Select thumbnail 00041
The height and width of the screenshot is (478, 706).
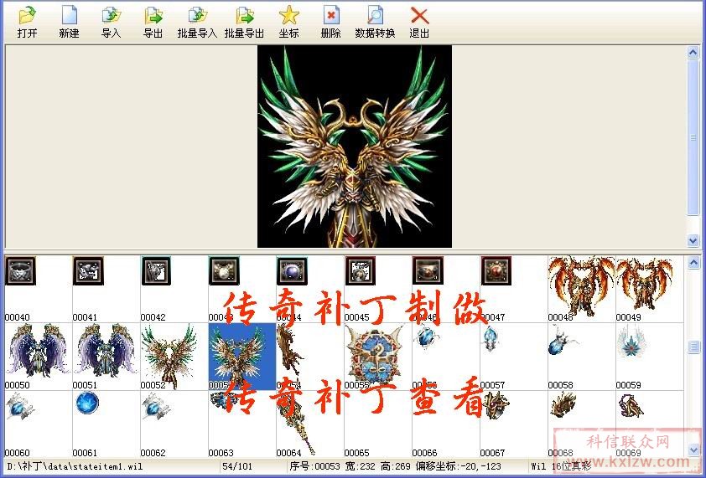pyautogui.click(x=88, y=270)
